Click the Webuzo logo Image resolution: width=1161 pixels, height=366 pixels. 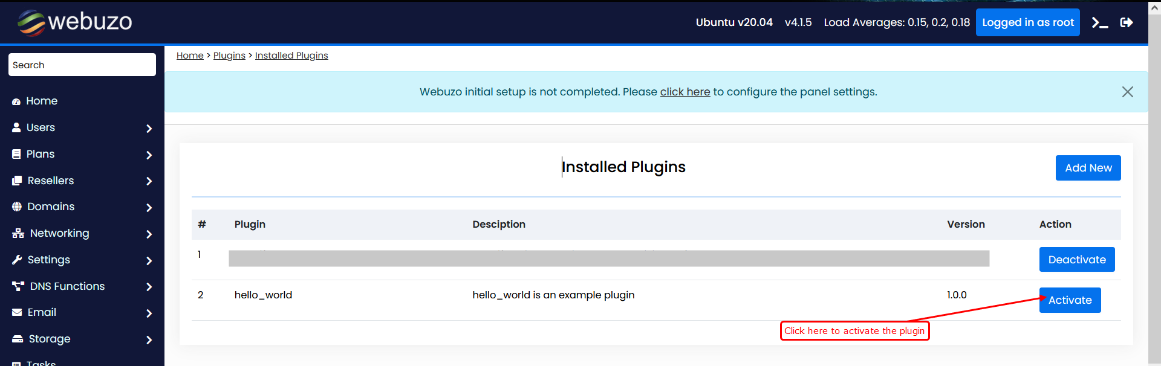tap(75, 22)
